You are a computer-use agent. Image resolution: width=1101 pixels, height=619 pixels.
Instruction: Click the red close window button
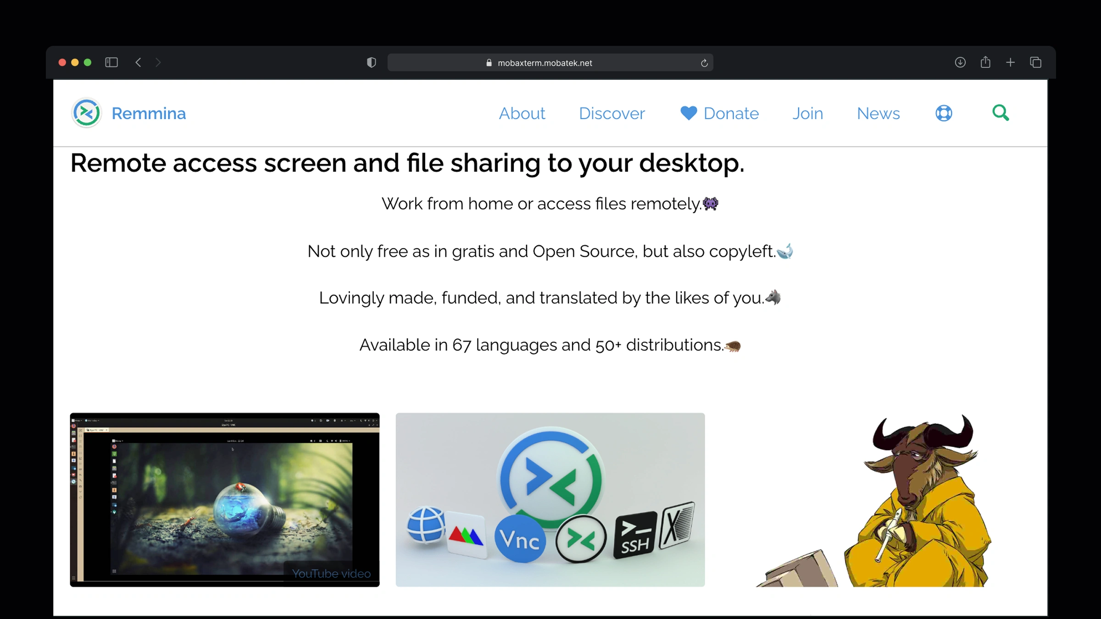(x=62, y=62)
